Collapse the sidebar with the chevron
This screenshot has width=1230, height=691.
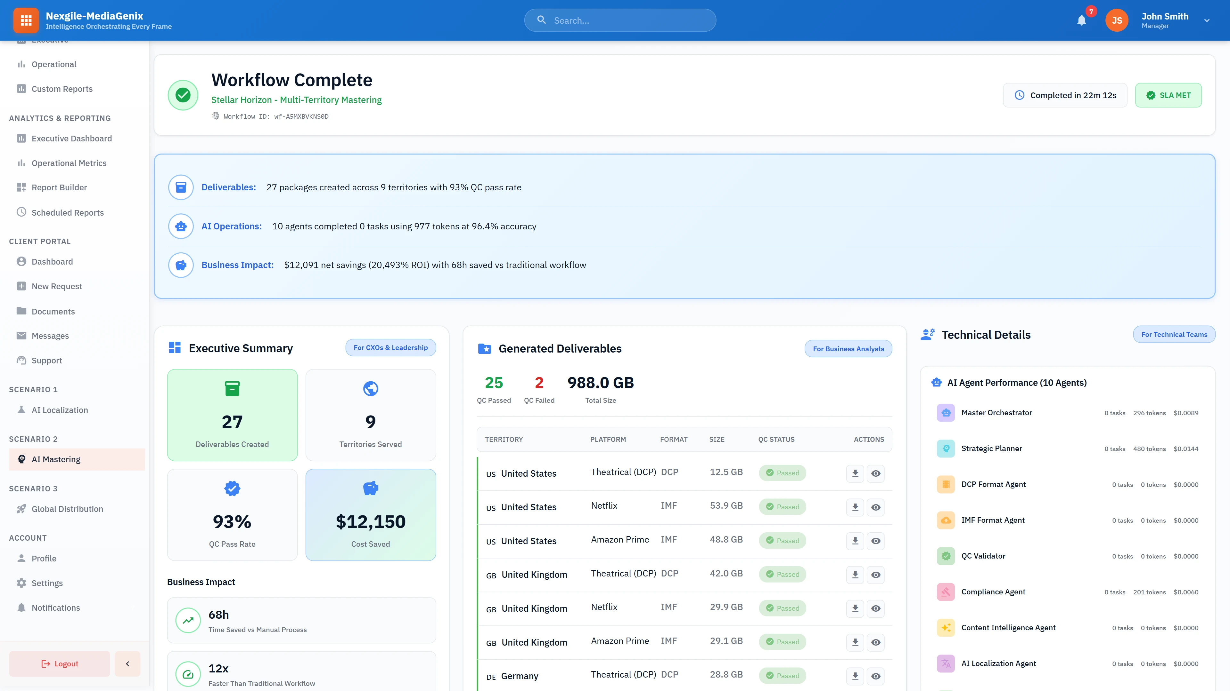[x=127, y=663]
